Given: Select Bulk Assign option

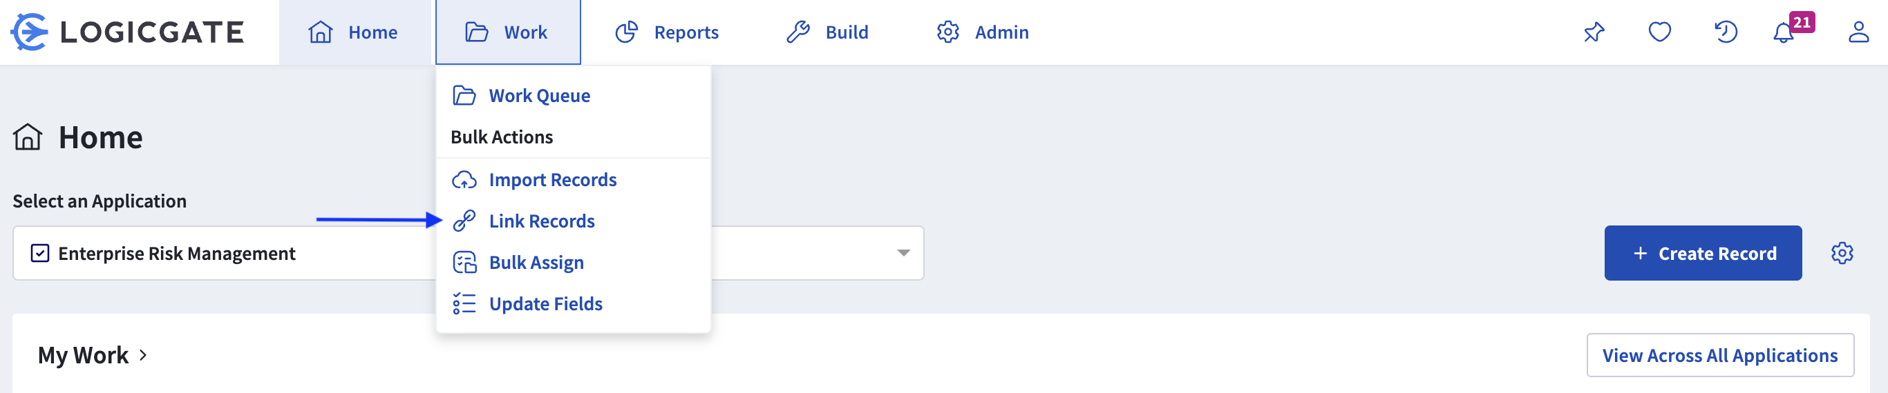Looking at the screenshot, I should (536, 263).
